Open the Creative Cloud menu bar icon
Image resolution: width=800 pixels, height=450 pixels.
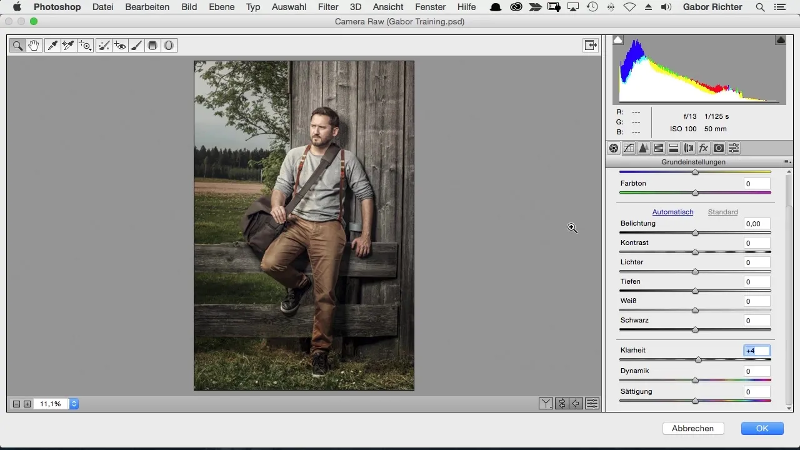[516, 7]
